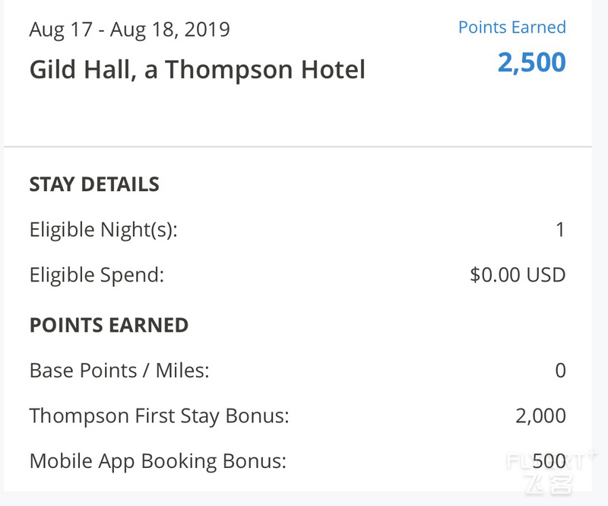
Task: Click the Eligible Night(s) value 1
Action: coord(560,230)
